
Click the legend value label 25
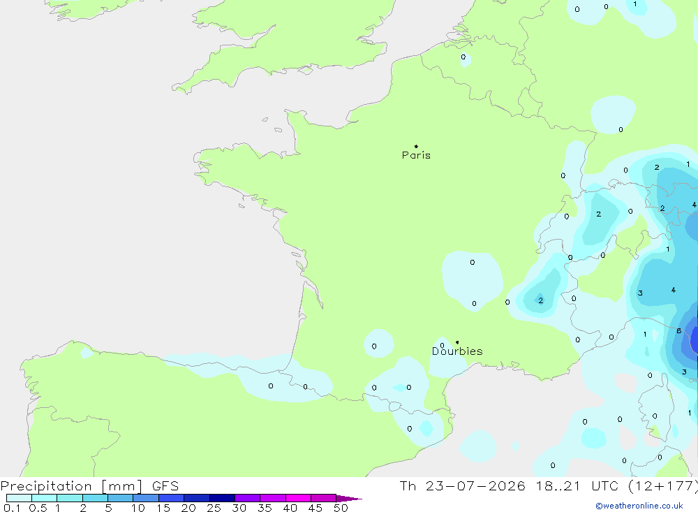(x=214, y=508)
